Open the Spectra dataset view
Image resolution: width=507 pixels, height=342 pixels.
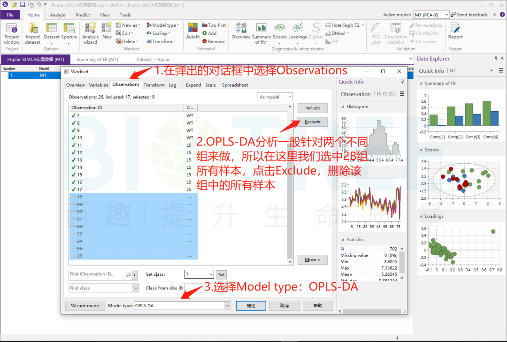69,32
